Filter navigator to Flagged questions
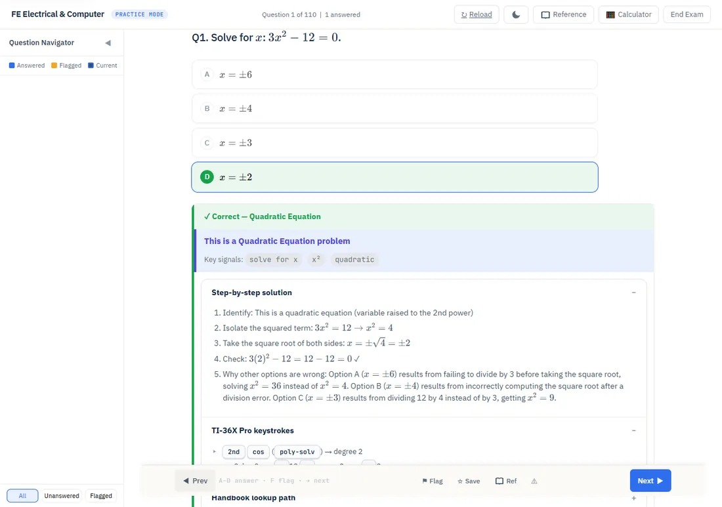The image size is (722, 507). (101, 495)
